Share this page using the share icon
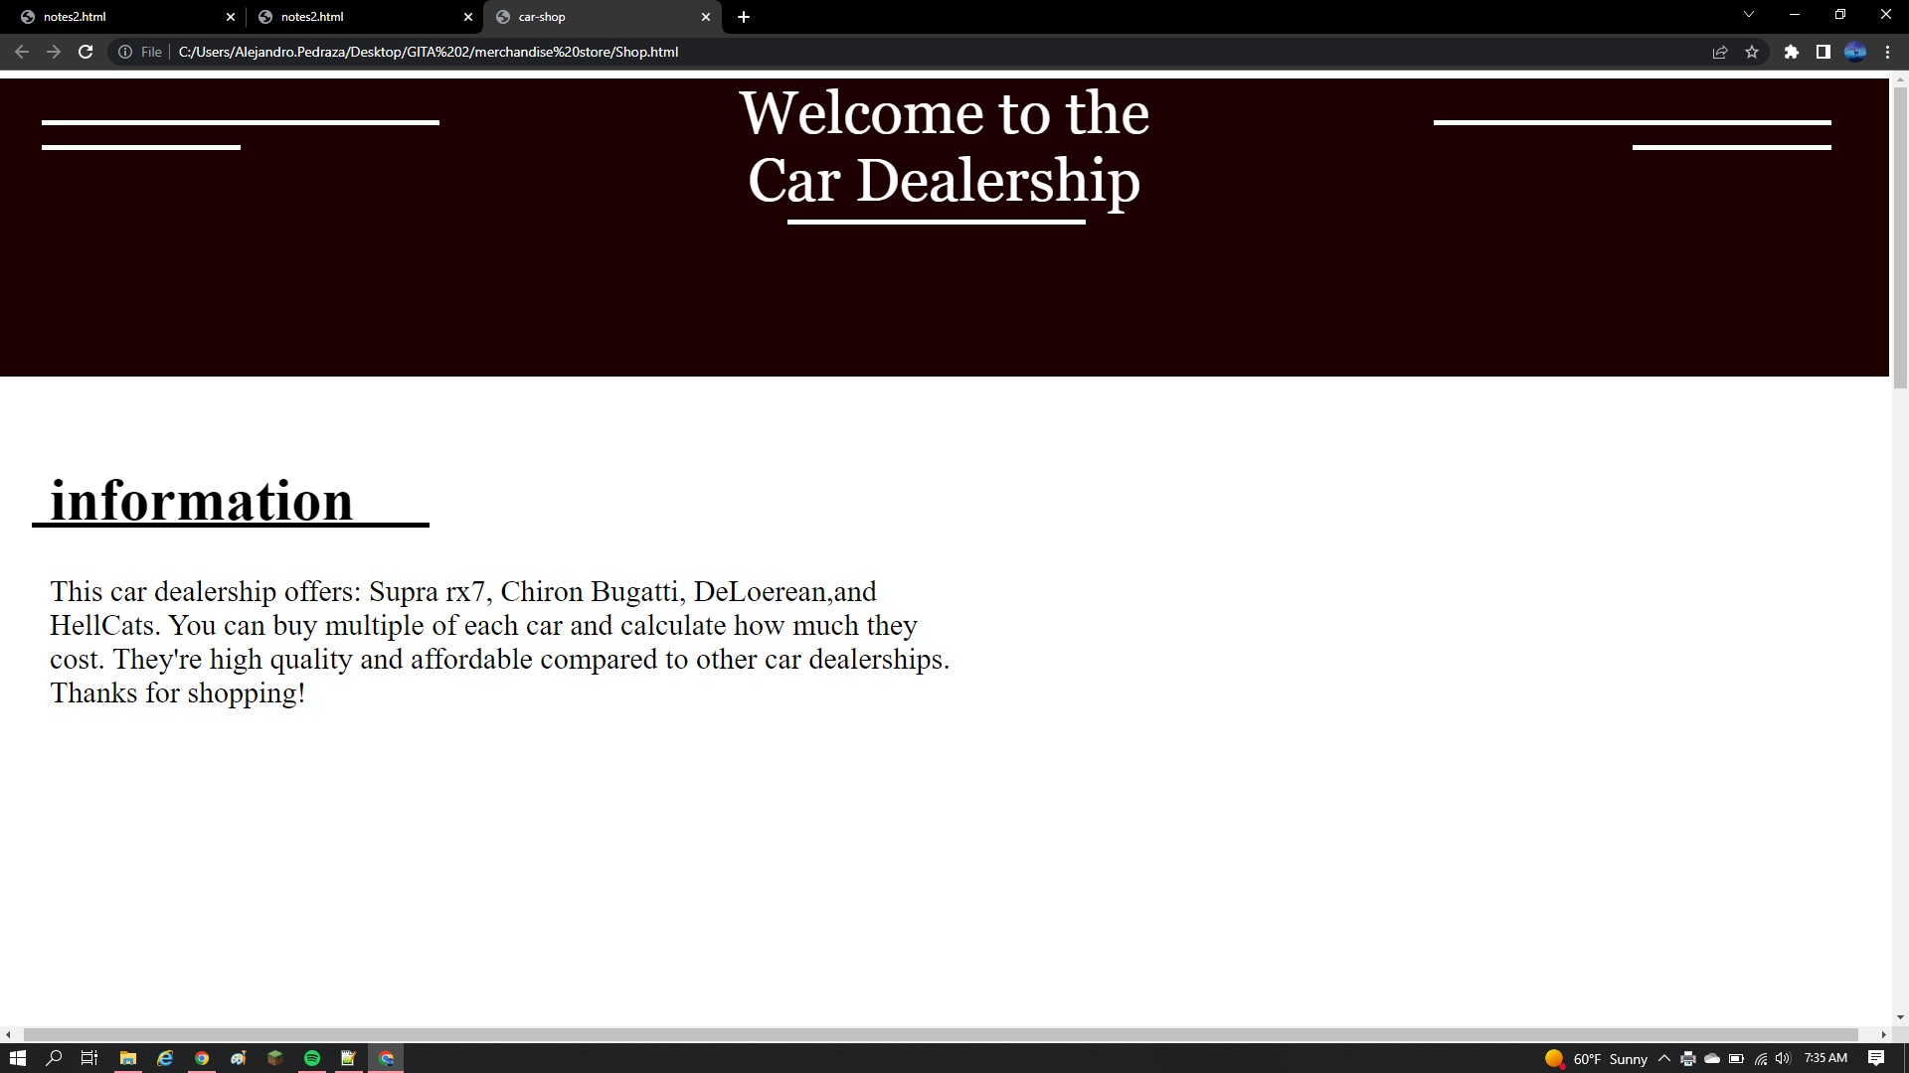1909x1073 pixels. tap(1720, 52)
